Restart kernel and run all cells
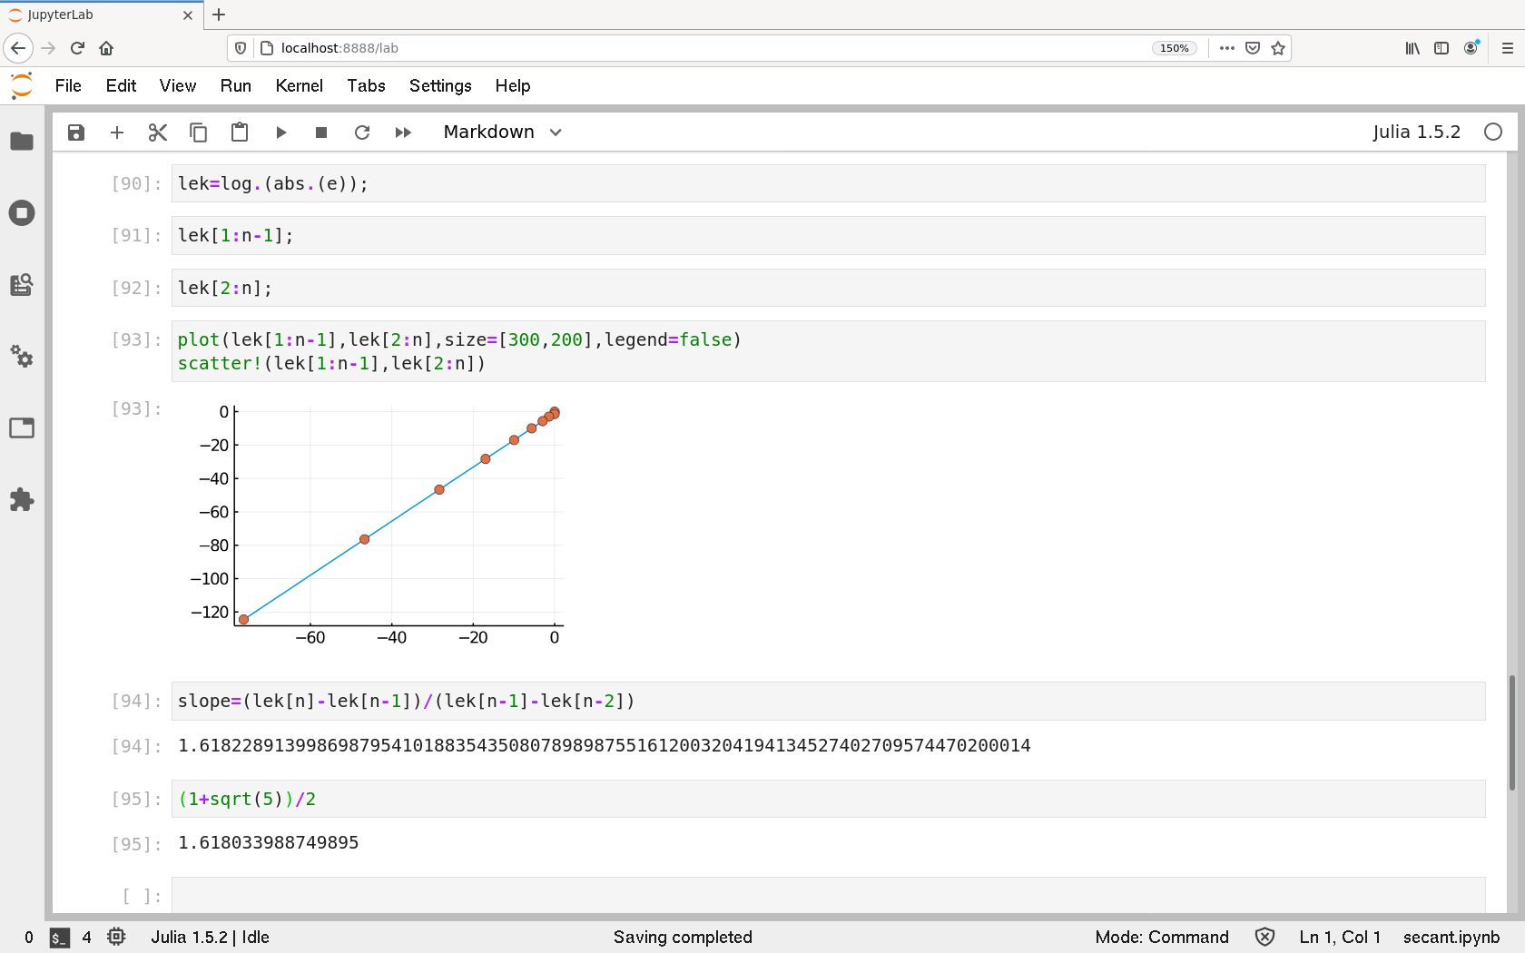Viewport: 1525px width, 953px height. [x=403, y=133]
